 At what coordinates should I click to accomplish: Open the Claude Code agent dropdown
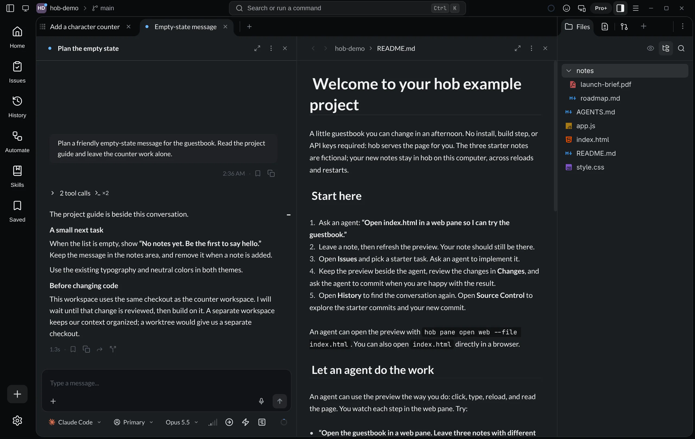click(75, 422)
